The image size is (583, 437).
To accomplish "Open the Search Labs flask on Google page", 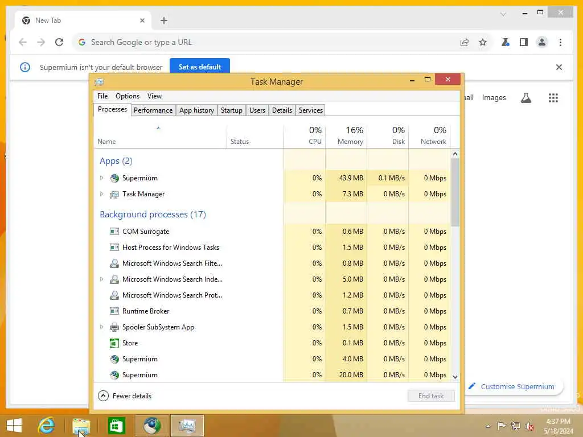I will coord(525,98).
